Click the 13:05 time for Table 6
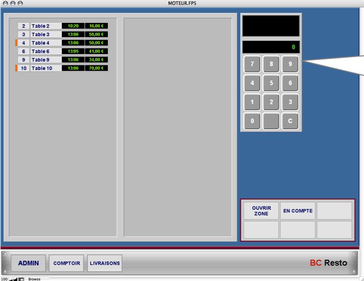 coord(73,51)
